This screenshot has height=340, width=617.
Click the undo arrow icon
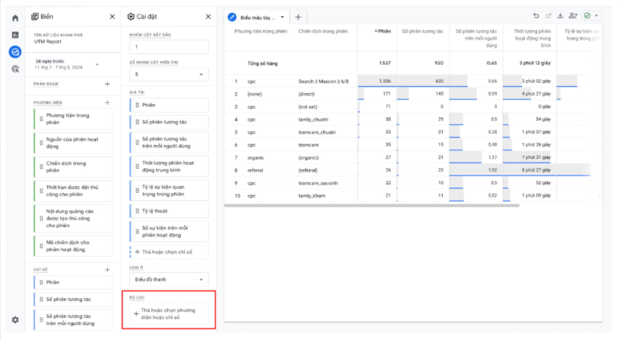tap(536, 15)
